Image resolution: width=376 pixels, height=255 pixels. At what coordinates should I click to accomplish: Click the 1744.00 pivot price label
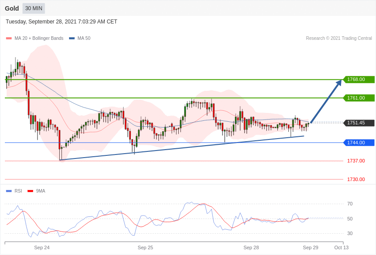(359, 143)
